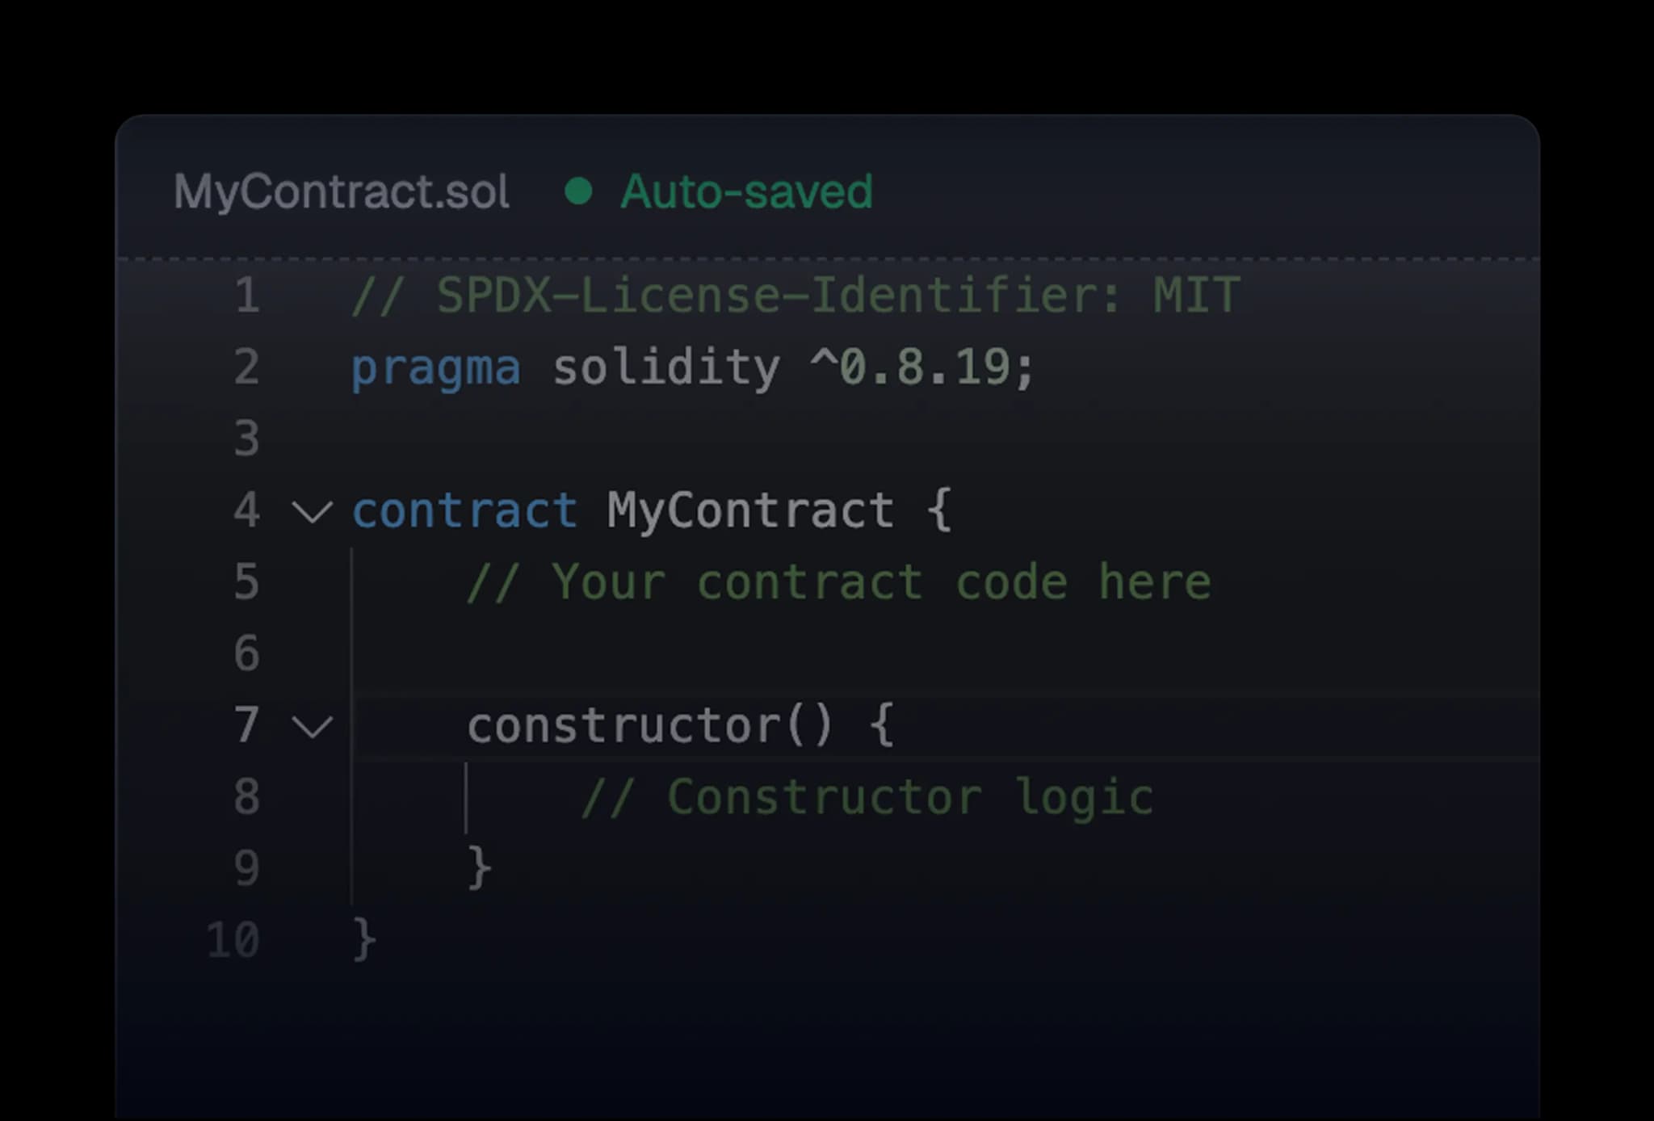Screen dimensions: 1654x1121
Task: Click the closing brace on line 9
Action: [479, 868]
